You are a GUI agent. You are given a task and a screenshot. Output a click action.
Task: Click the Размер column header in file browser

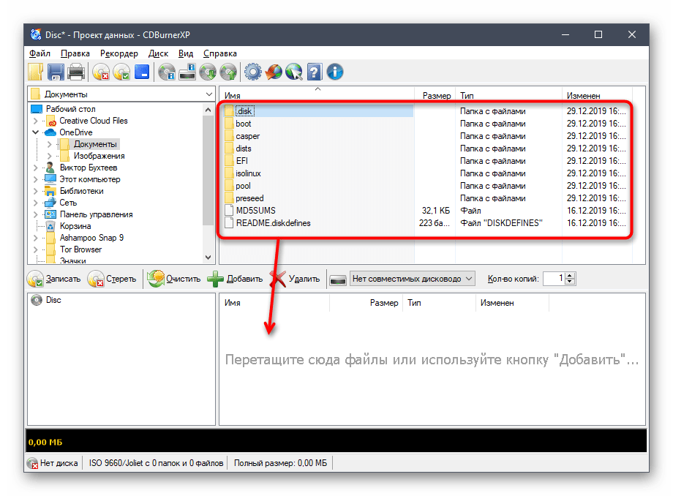pos(436,96)
